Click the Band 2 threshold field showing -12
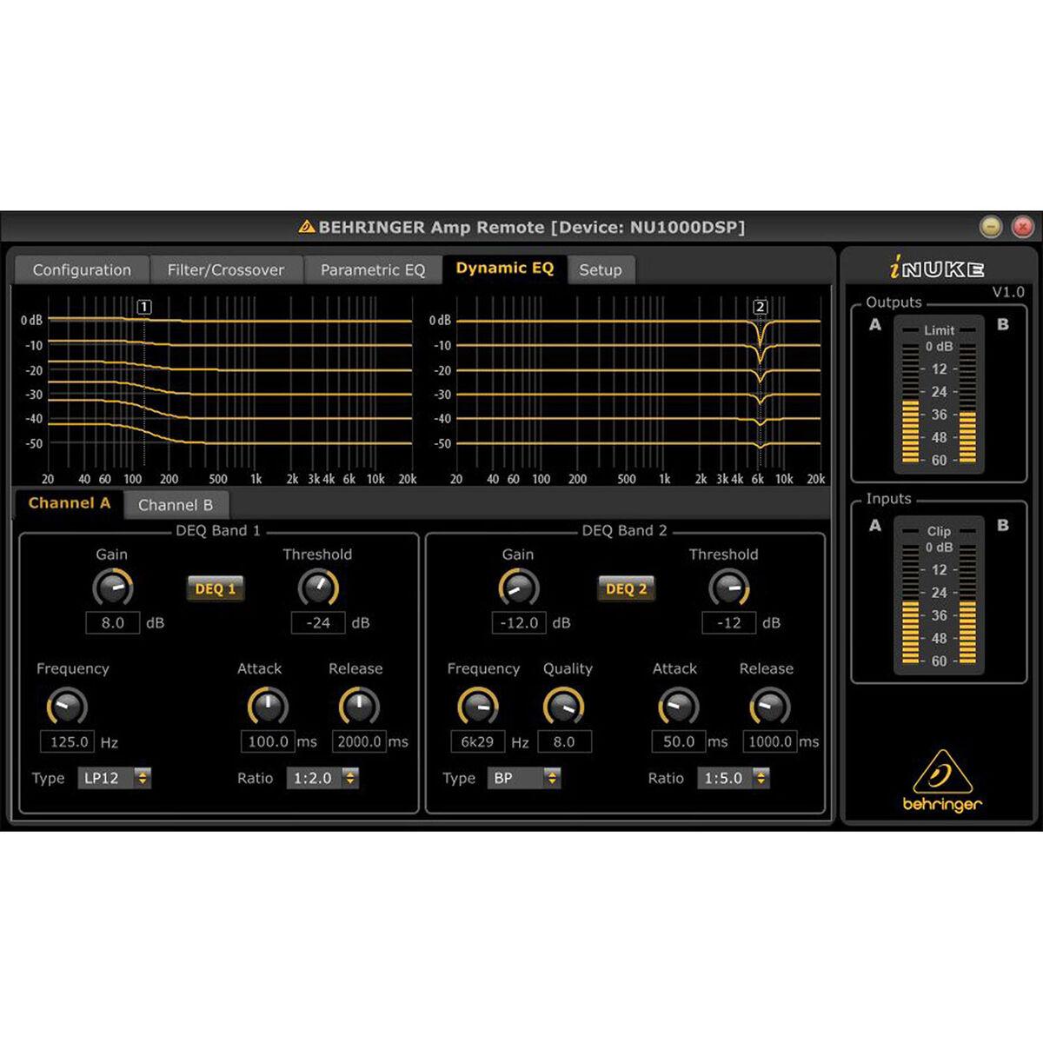Viewport: 1043px width, 1043px height. pos(729,622)
